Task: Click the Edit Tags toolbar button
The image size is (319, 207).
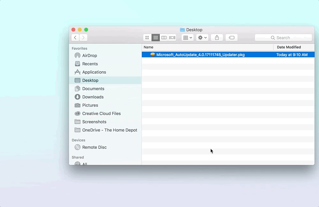Action: coord(232,38)
